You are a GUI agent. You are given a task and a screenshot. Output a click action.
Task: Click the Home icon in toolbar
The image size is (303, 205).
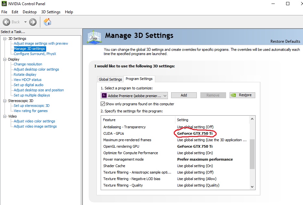(47, 22)
